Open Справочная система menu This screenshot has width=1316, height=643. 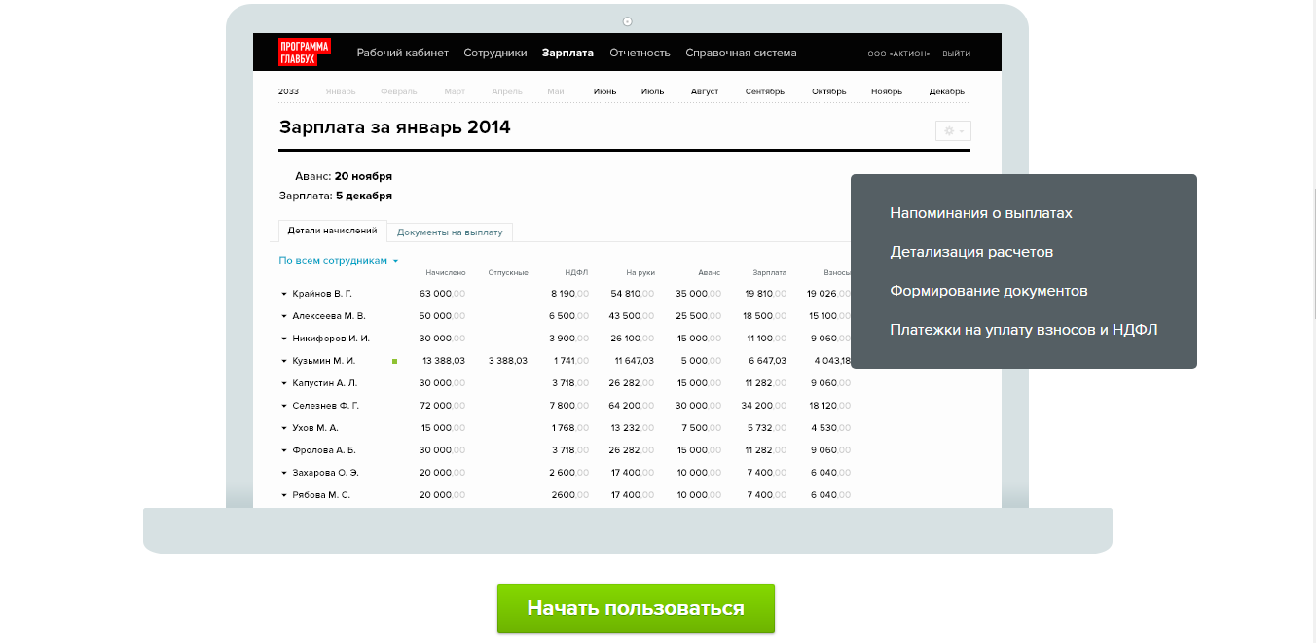coord(741,53)
